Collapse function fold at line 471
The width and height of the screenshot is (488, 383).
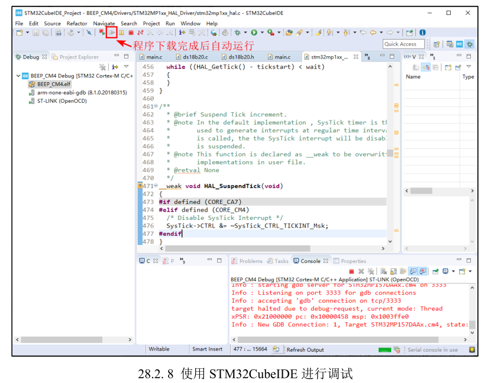tap(156, 186)
